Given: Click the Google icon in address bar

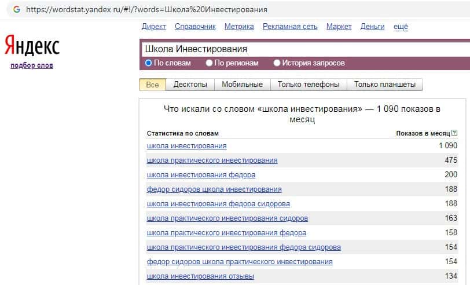Looking at the screenshot, I should (16, 10).
